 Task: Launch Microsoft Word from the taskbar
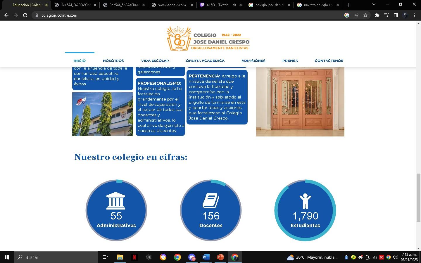click(x=206, y=257)
